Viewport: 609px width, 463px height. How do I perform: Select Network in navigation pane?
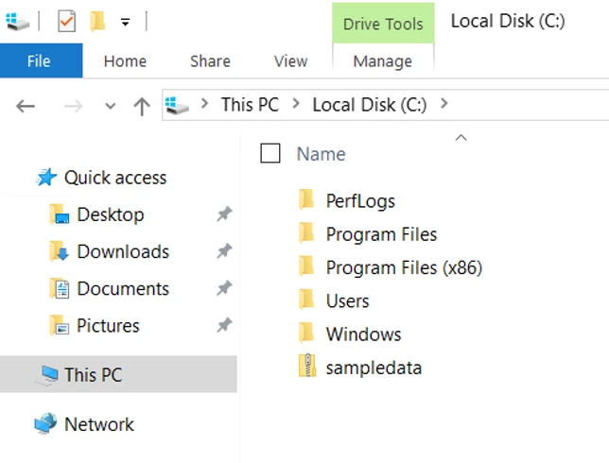(99, 424)
